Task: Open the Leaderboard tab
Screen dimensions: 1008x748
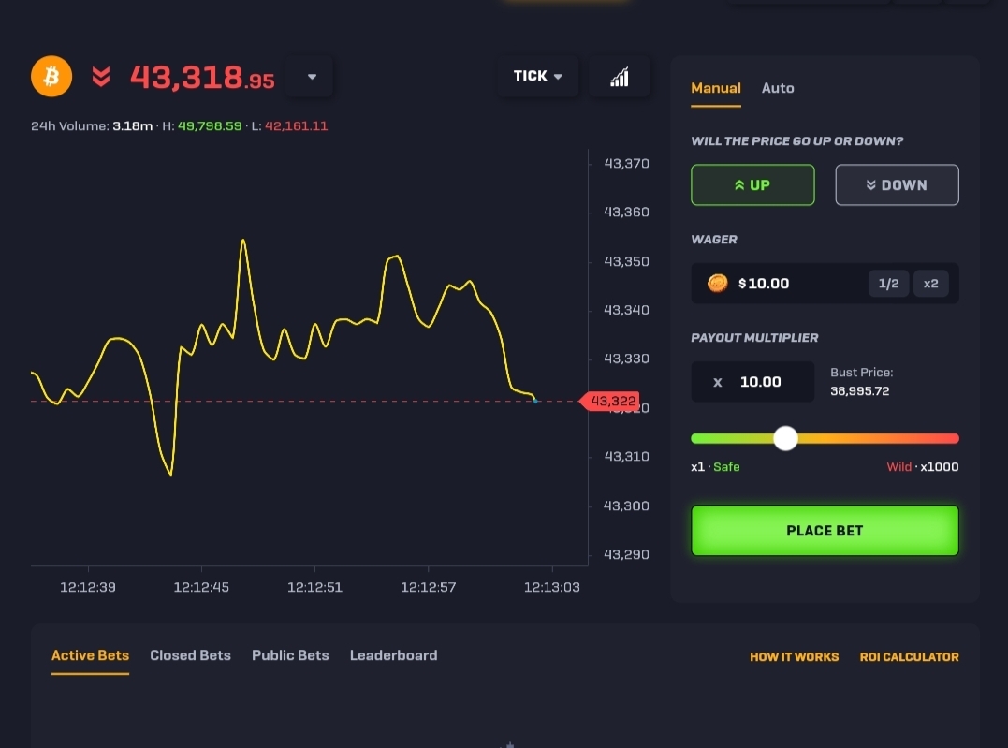Action: (393, 655)
